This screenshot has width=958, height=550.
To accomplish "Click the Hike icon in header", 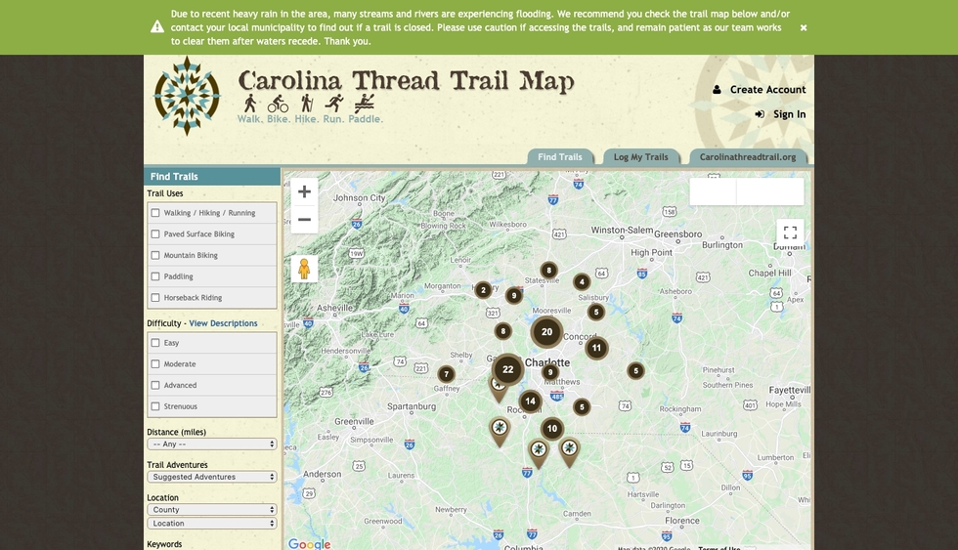I will coord(307,103).
